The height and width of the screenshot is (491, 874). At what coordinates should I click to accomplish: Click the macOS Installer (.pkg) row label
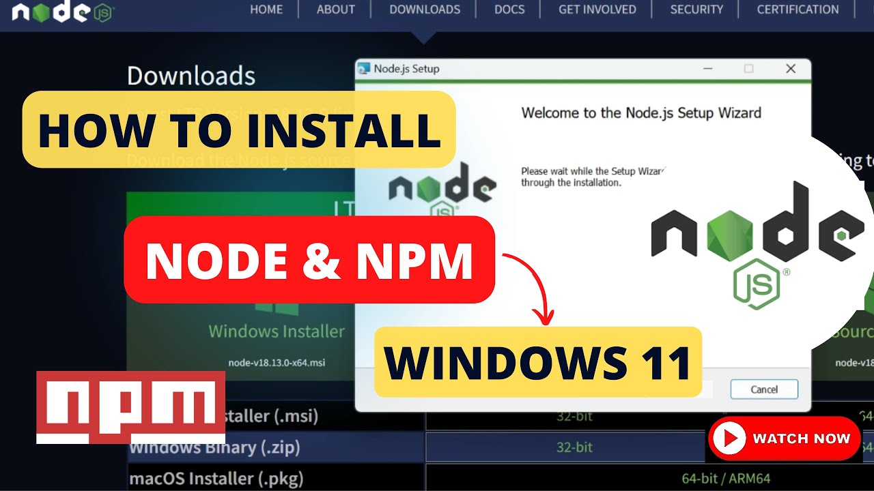(216, 479)
